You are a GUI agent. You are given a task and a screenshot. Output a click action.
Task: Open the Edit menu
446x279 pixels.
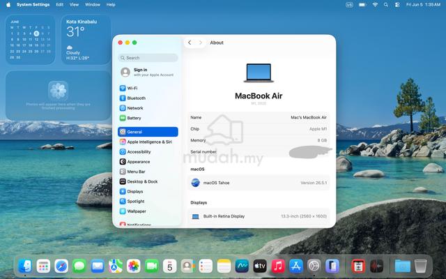(60, 5)
